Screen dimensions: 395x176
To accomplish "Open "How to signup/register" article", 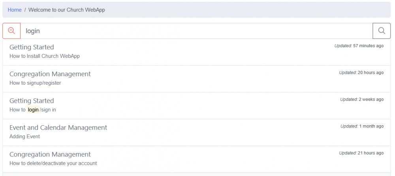I will [35, 83].
